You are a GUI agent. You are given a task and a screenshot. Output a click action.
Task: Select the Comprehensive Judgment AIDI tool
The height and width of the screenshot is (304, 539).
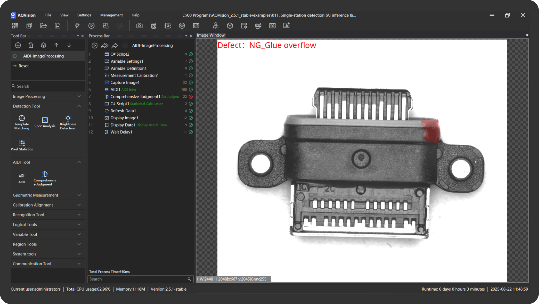[45, 178]
